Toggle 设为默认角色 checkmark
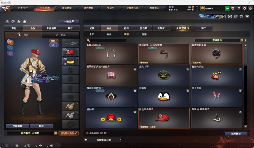 69,133
